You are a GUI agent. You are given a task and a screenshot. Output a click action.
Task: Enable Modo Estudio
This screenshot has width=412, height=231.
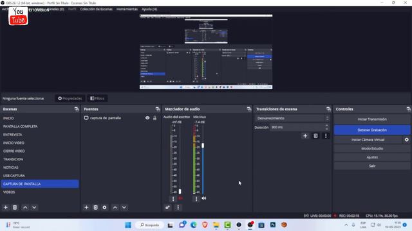[372, 148]
